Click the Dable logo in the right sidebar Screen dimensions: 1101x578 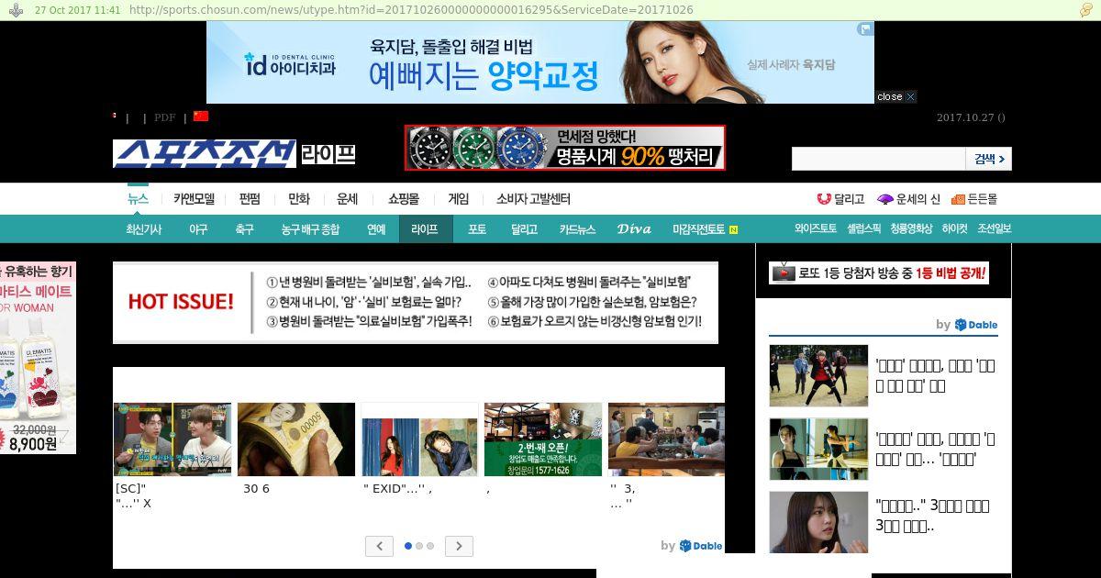pos(975,325)
